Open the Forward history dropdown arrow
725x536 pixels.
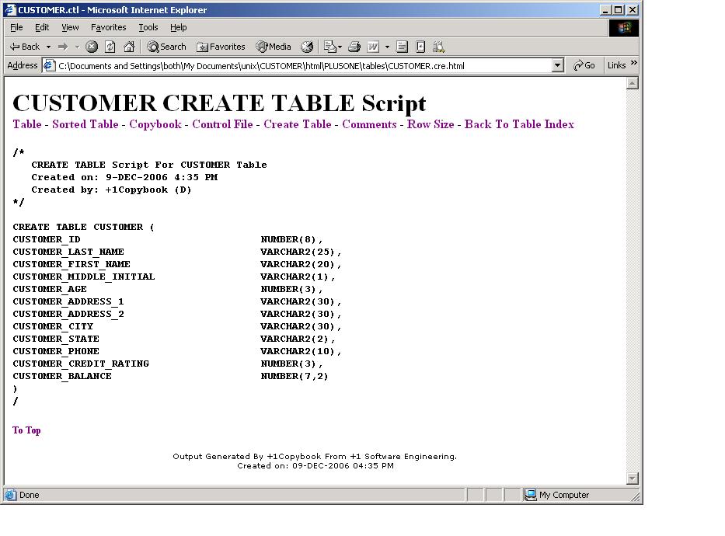click(x=77, y=47)
